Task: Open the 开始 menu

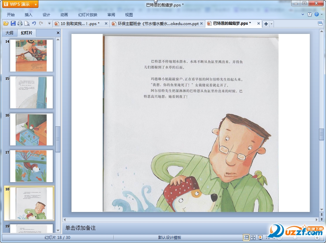Action: click(x=10, y=15)
